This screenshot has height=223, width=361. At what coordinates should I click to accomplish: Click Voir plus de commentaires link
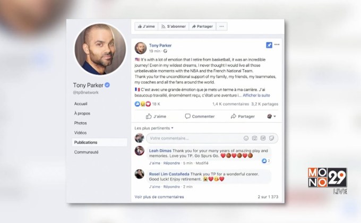[x=159, y=197]
